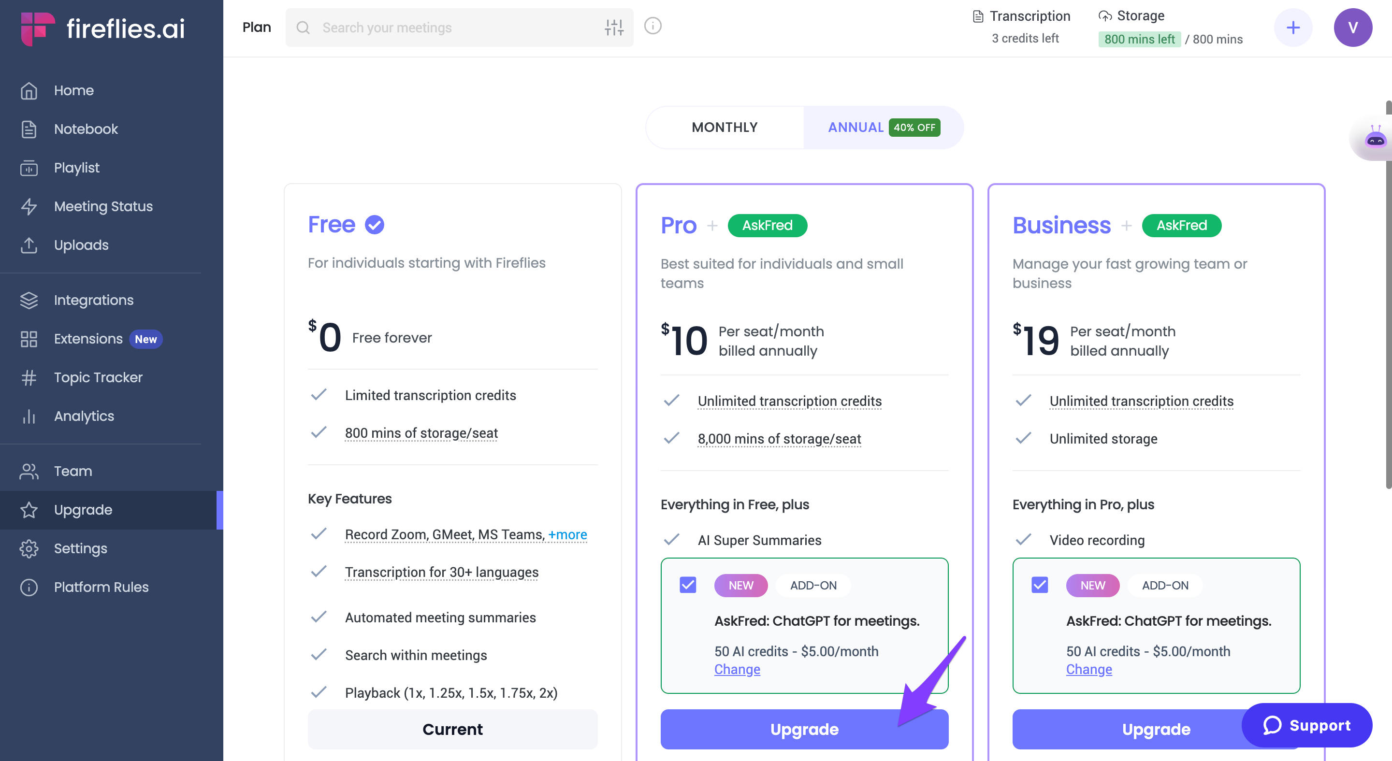Go to Team in the sidebar
1392x761 pixels.
(73, 472)
